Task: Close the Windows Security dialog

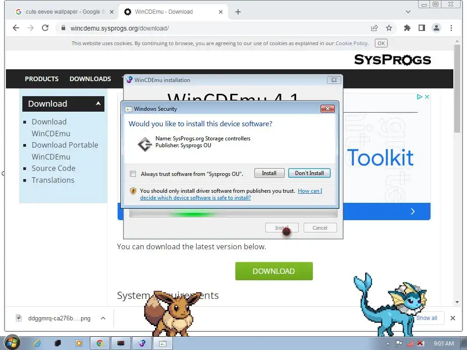Action: pos(327,108)
